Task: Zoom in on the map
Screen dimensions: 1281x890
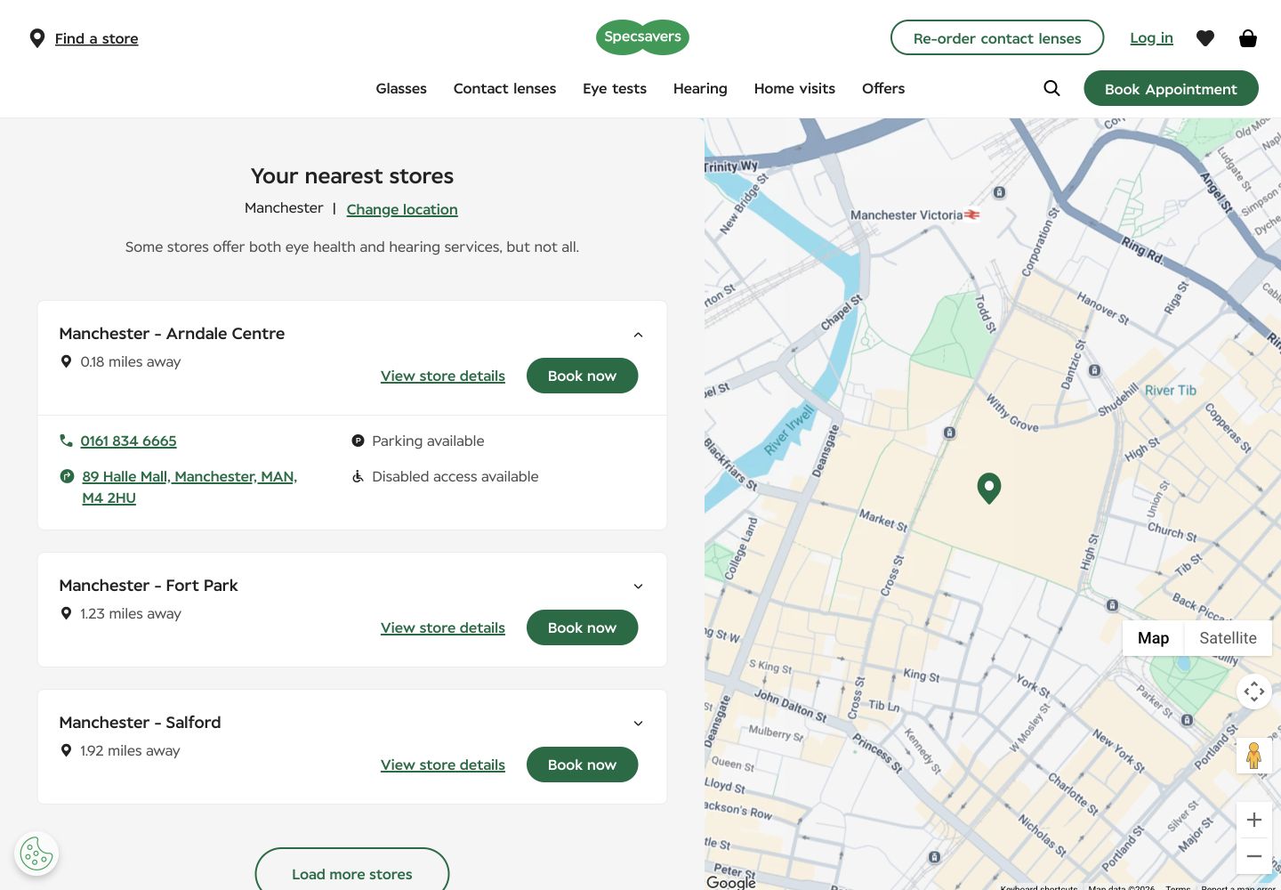Action: click(x=1254, y=820)
